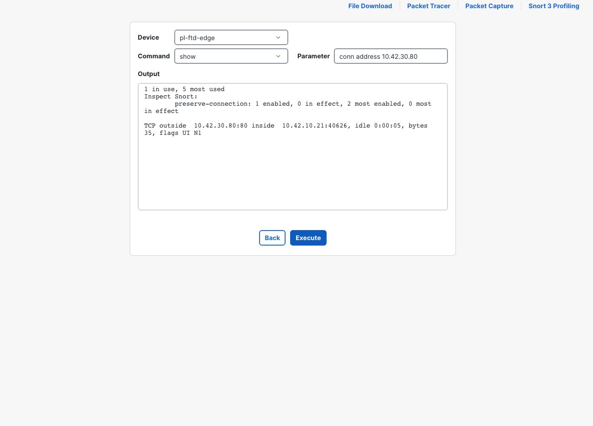Image resolution: width=593 pixels, height=426 pixels.
Task: Click the Command dropdown chevron arrow
Action: click(x=278, y=56)
